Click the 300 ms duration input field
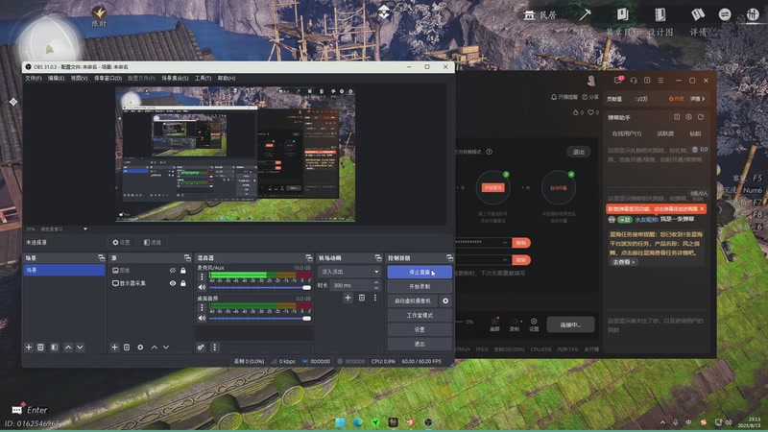Viewport: 768px width, 432px height. coord(351,285)
